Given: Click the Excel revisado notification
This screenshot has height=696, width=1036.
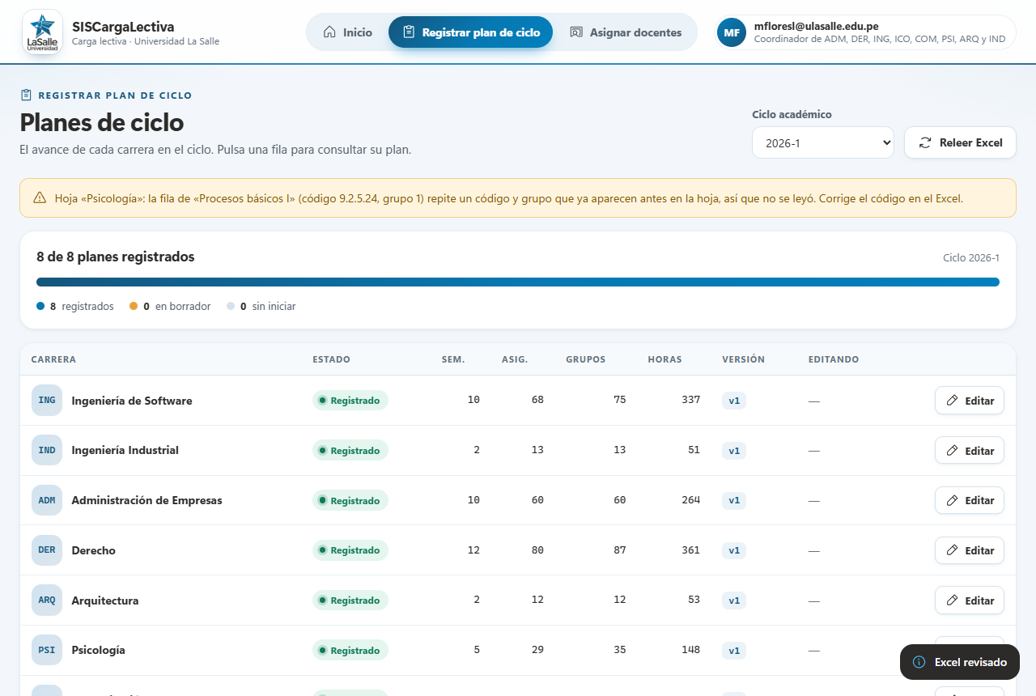Looking at the screenshot, I should (960, 662).
